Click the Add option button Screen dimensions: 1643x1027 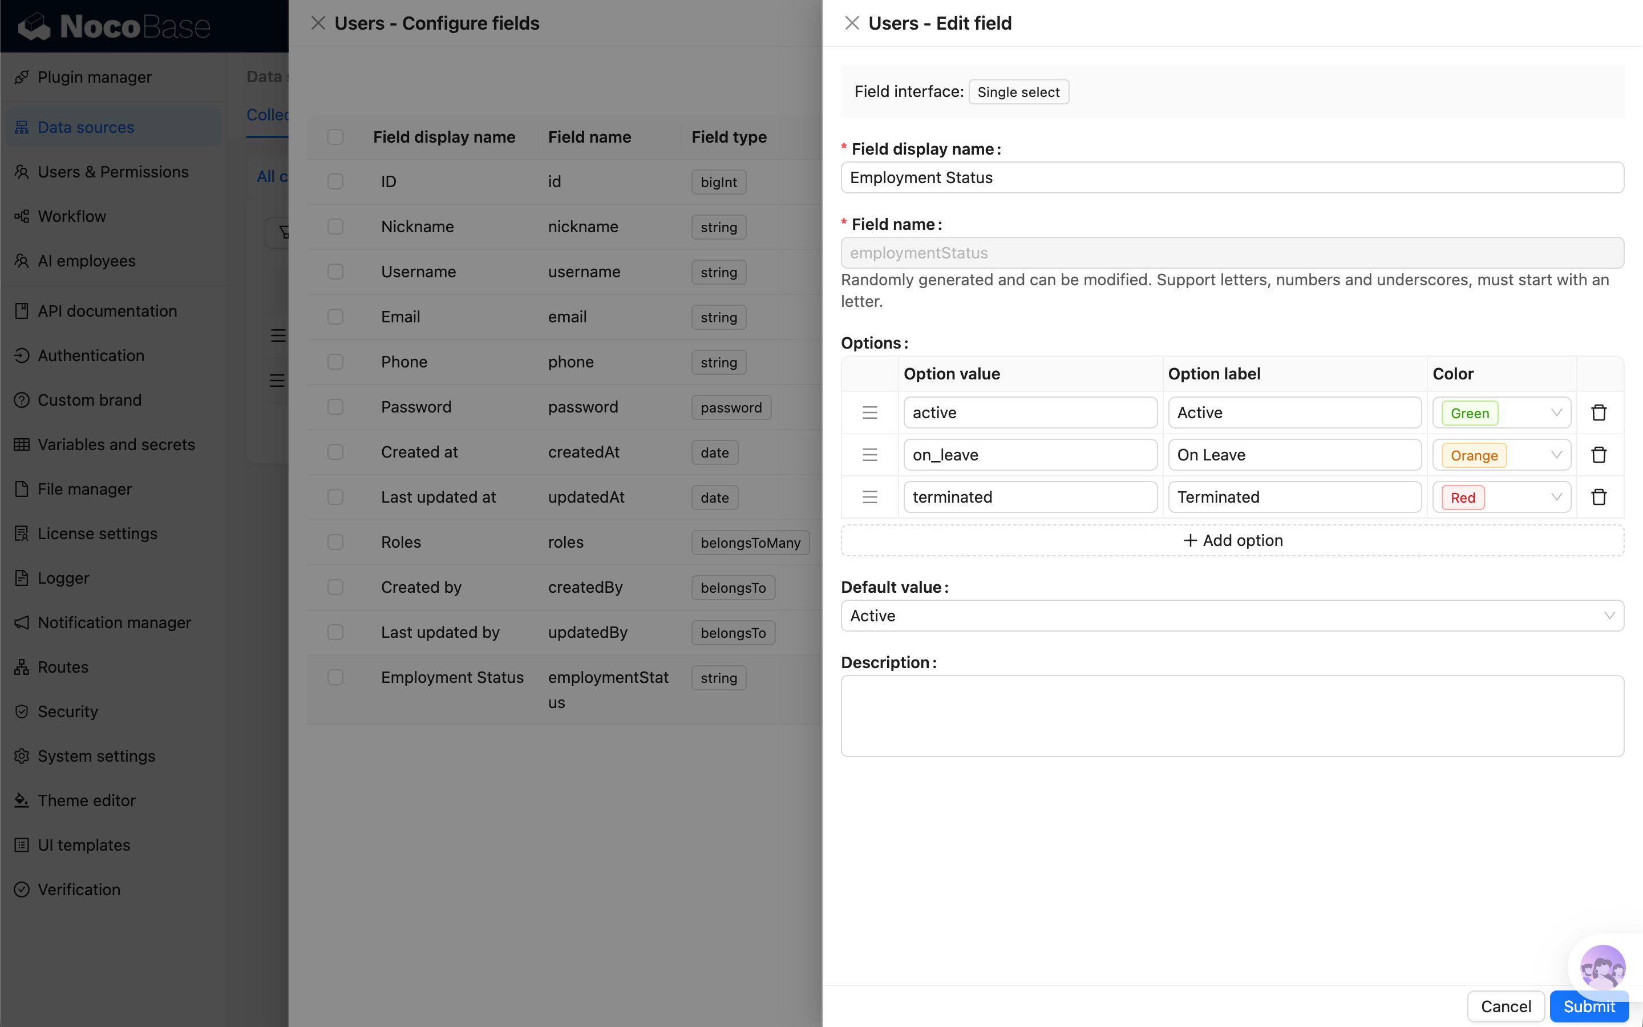1231,540
